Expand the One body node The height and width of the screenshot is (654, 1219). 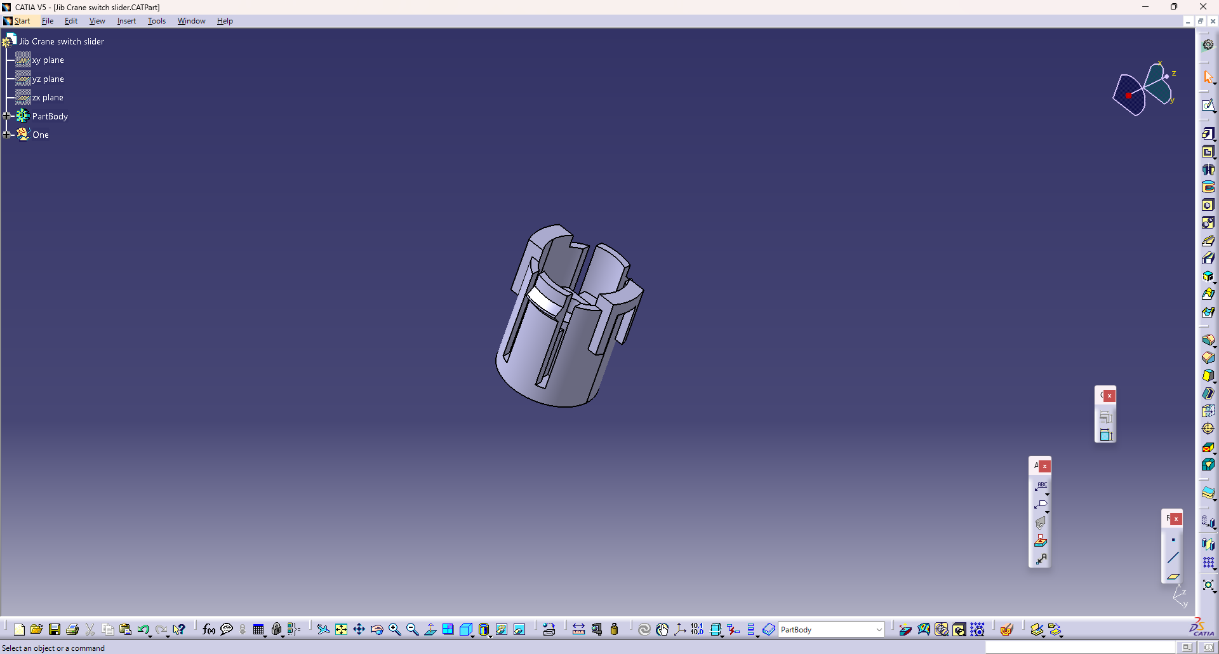click(x=7, y=134)
